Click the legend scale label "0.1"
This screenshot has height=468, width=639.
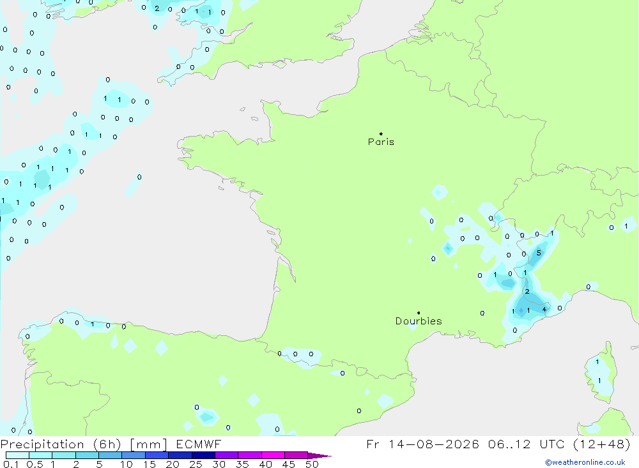pos(11,464)
